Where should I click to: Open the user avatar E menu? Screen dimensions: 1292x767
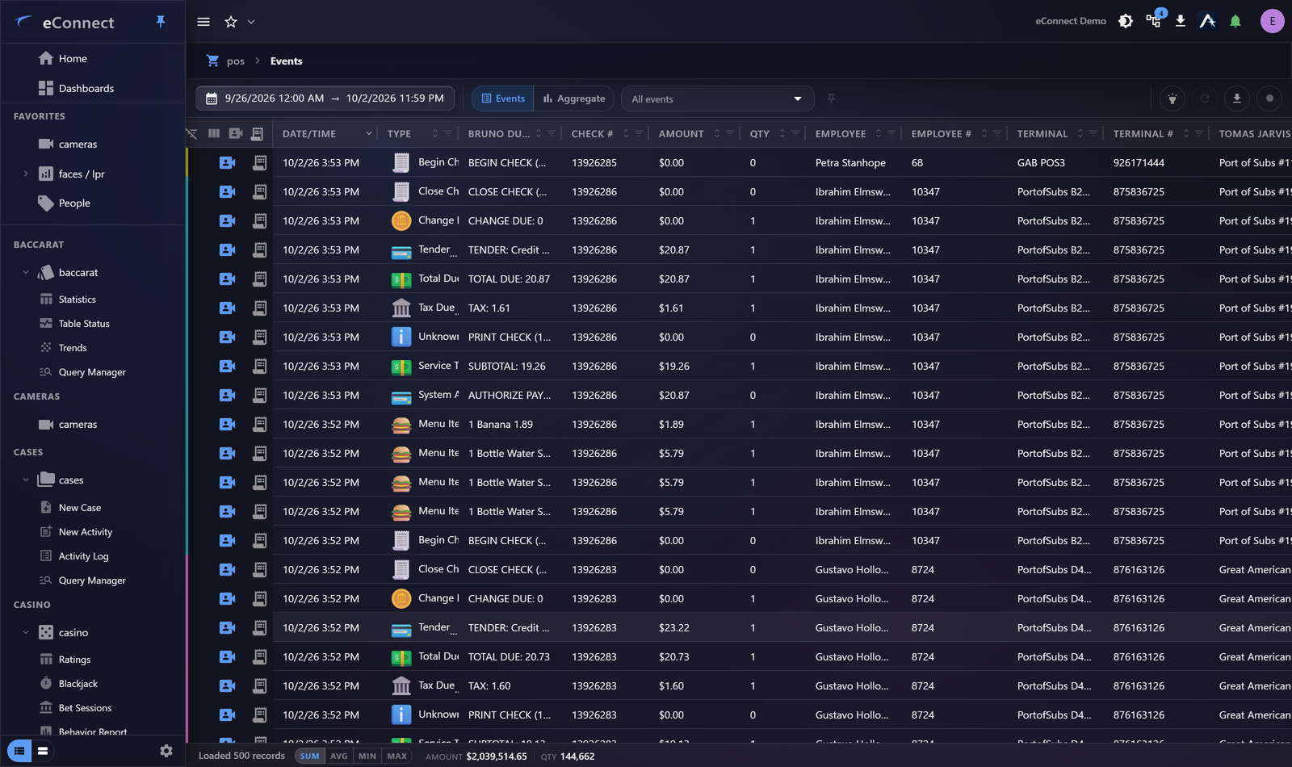(1272, 21)
